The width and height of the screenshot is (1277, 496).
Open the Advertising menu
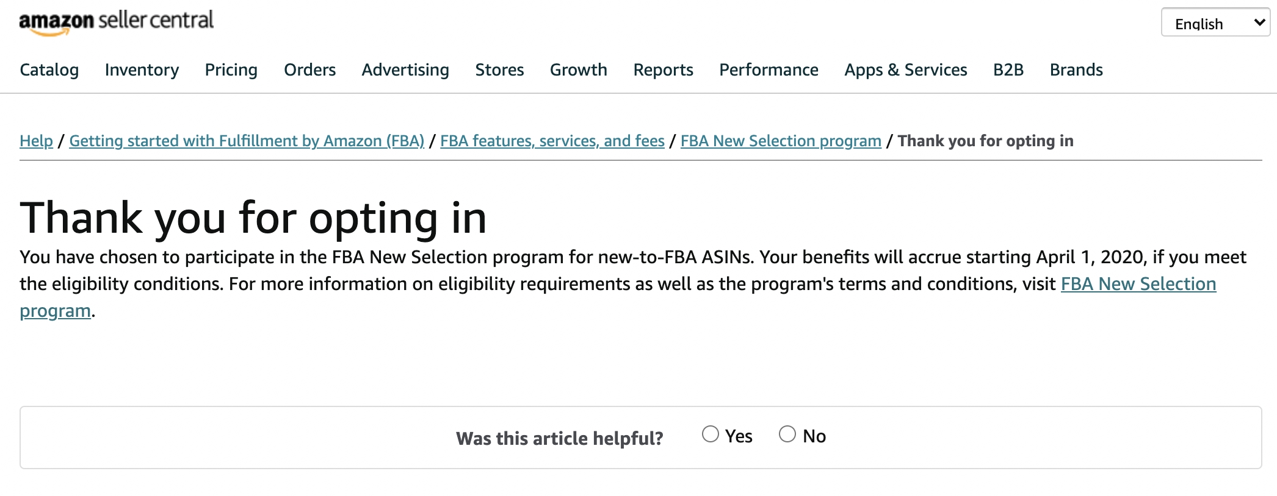click(x=405, y=70)
